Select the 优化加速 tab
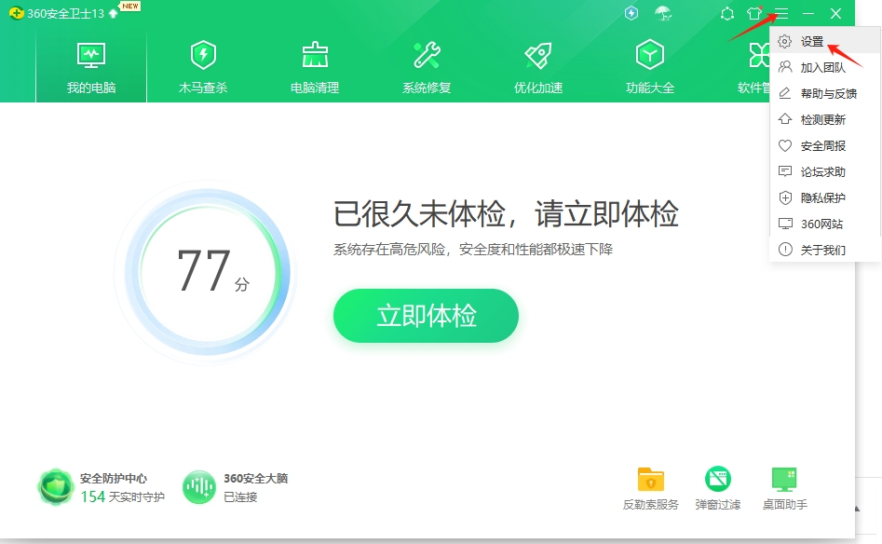 (538, 68)
